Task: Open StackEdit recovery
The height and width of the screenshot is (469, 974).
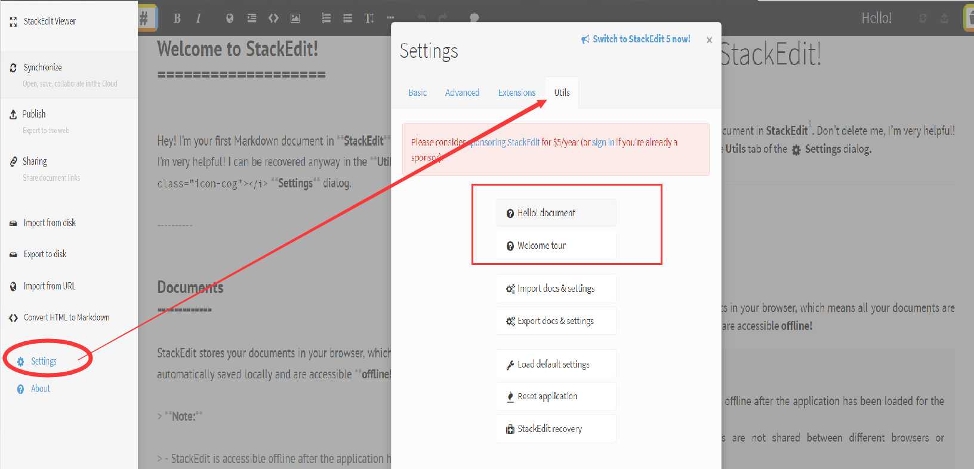Action: pos(556,429)
